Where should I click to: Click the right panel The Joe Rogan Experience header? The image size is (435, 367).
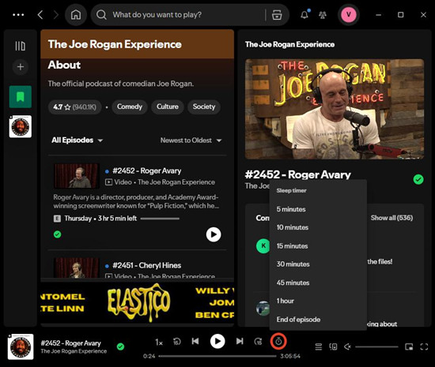click(x=289, y=44)
